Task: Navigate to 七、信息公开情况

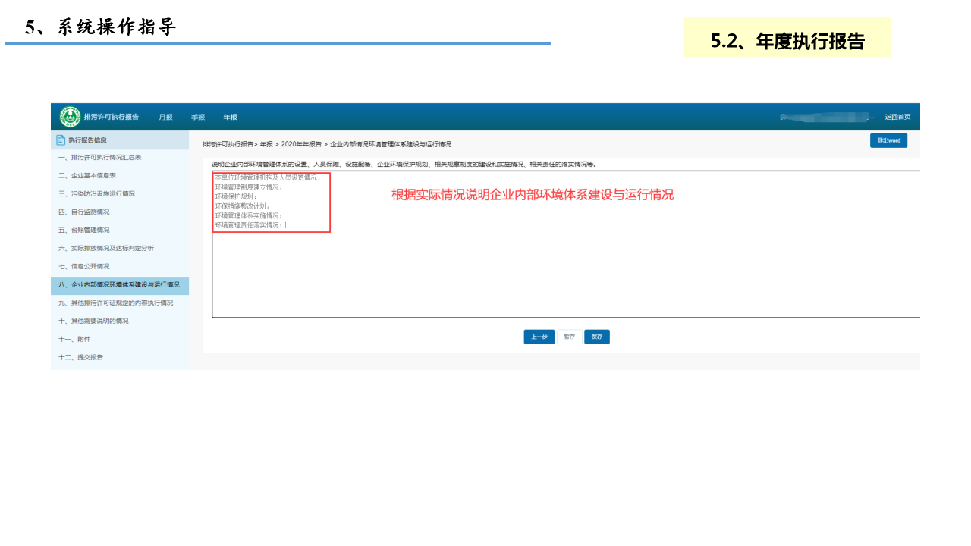Action: [84, 267]
